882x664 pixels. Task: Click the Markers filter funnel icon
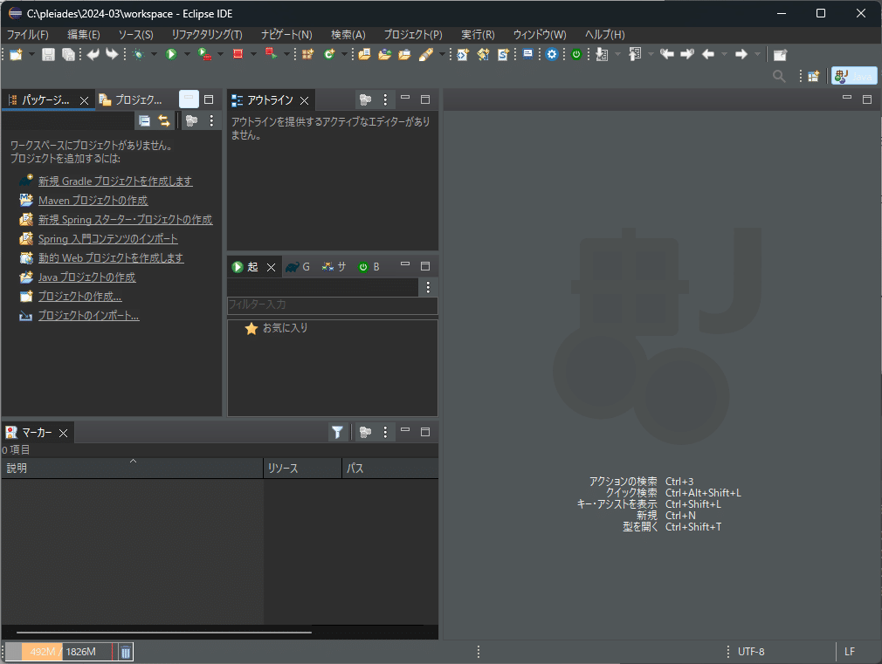337,432
